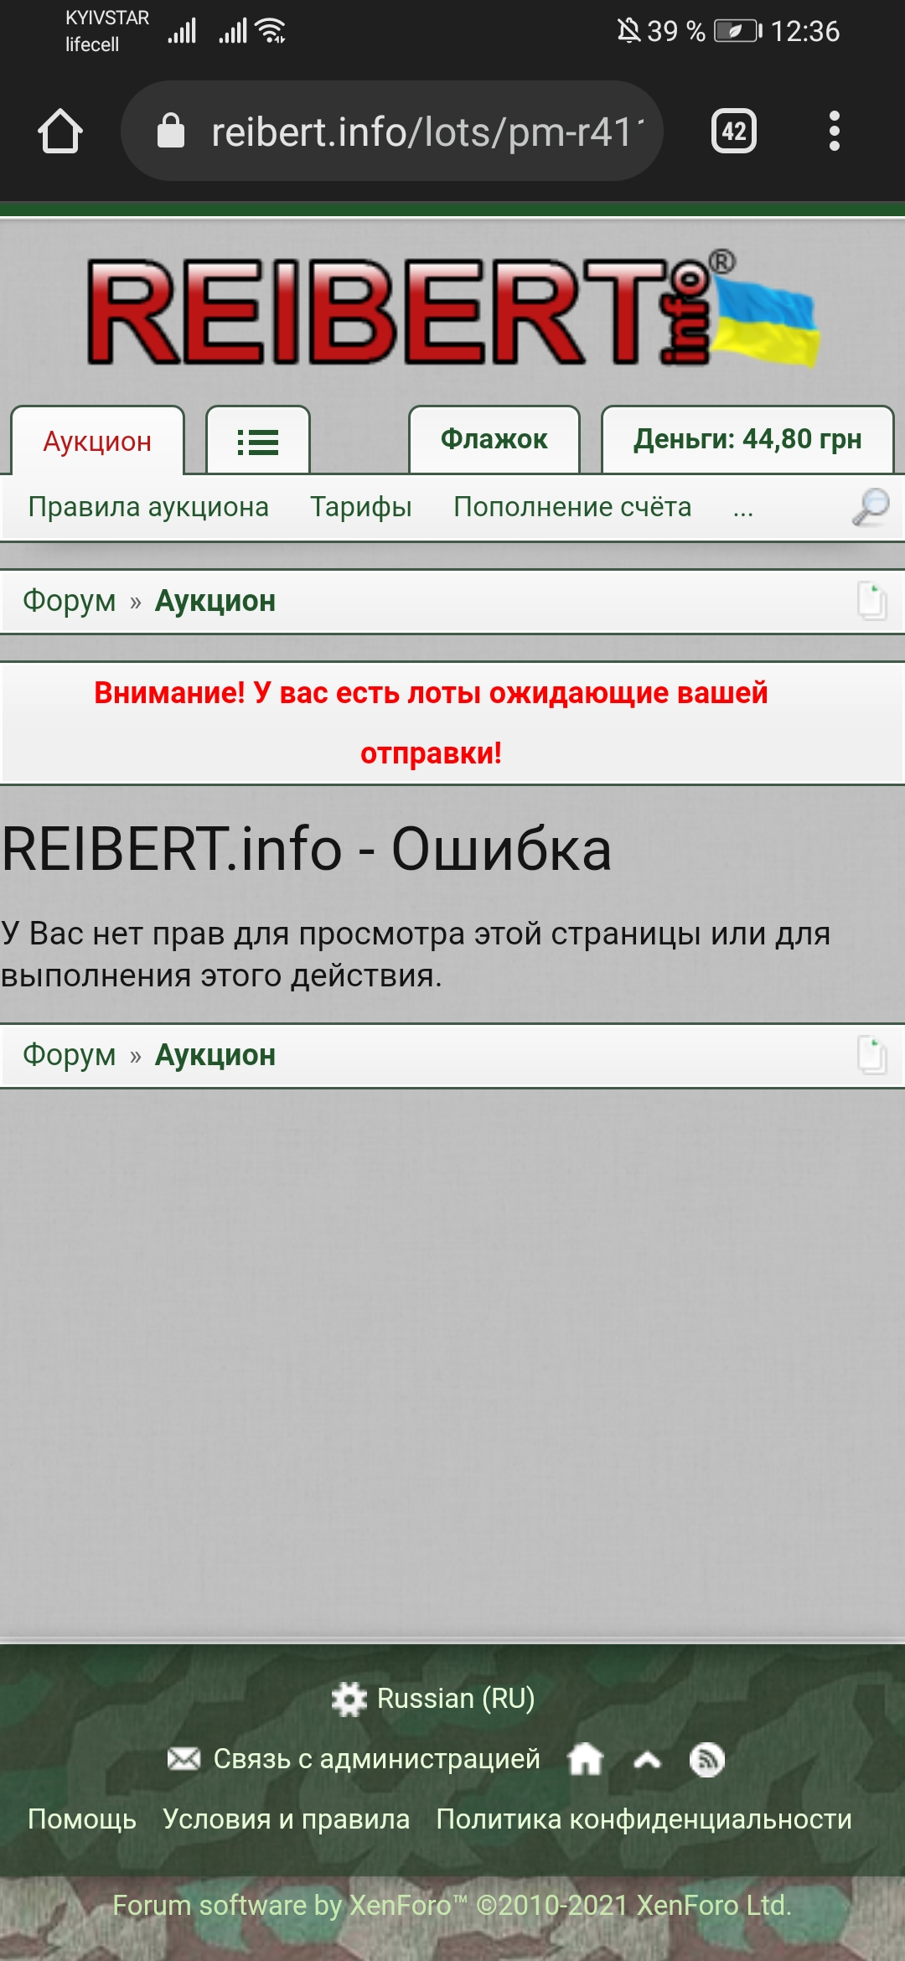
Task: Open the red lots awaiting shipment notice
Action: click(431, 723)
